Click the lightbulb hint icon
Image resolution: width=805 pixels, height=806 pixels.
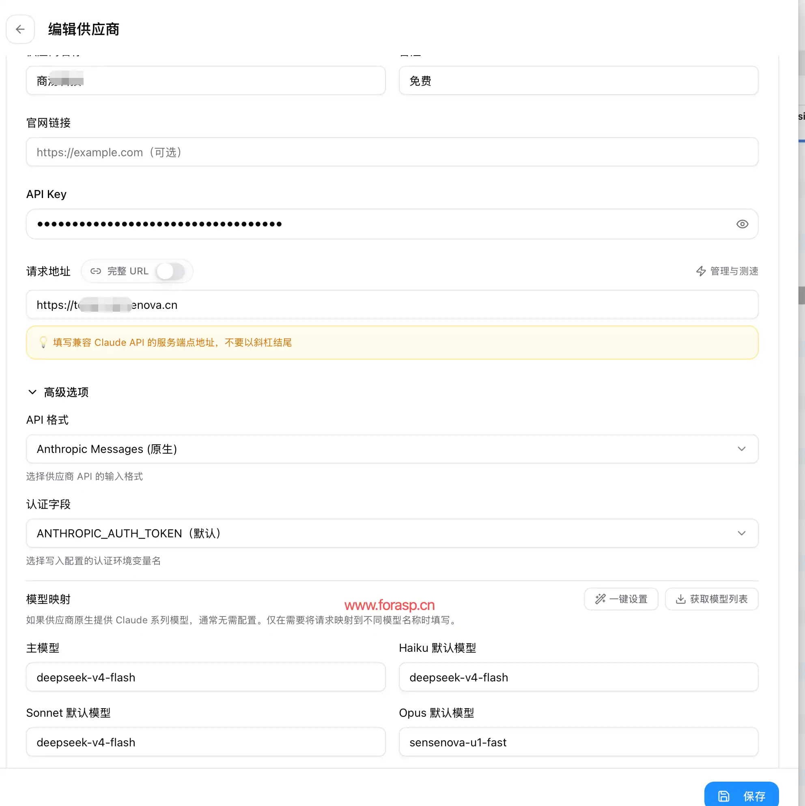pos(43,343)
